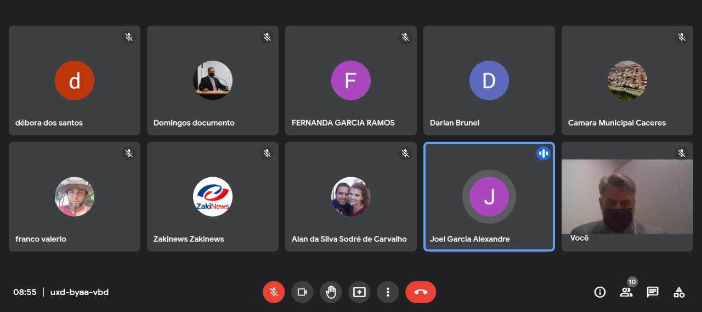The height and width of the screenshot is (312, 702).
Task: Open meeting details info icon
Action: [600, 292]
